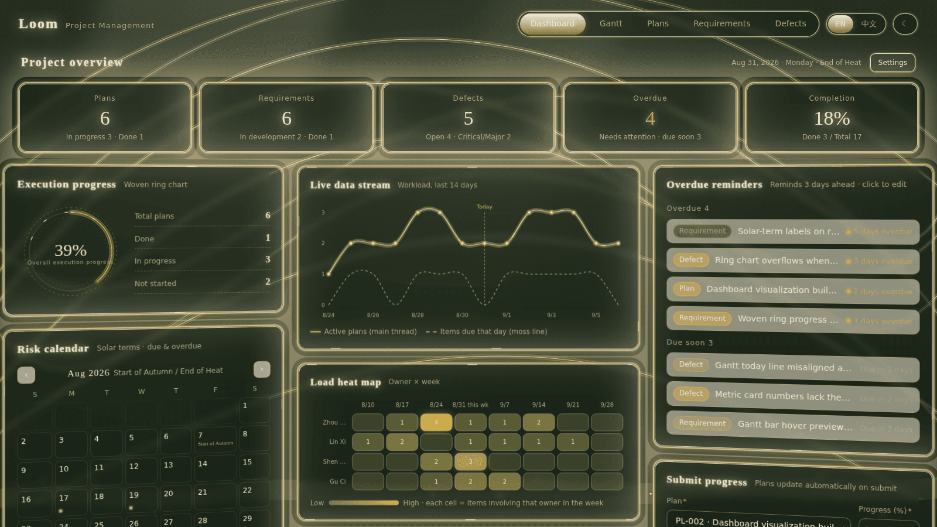Click the Loom logo

click(x=38, y=24)
